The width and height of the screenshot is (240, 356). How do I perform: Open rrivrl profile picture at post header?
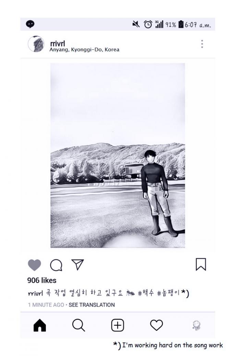[x=36, y=44]
